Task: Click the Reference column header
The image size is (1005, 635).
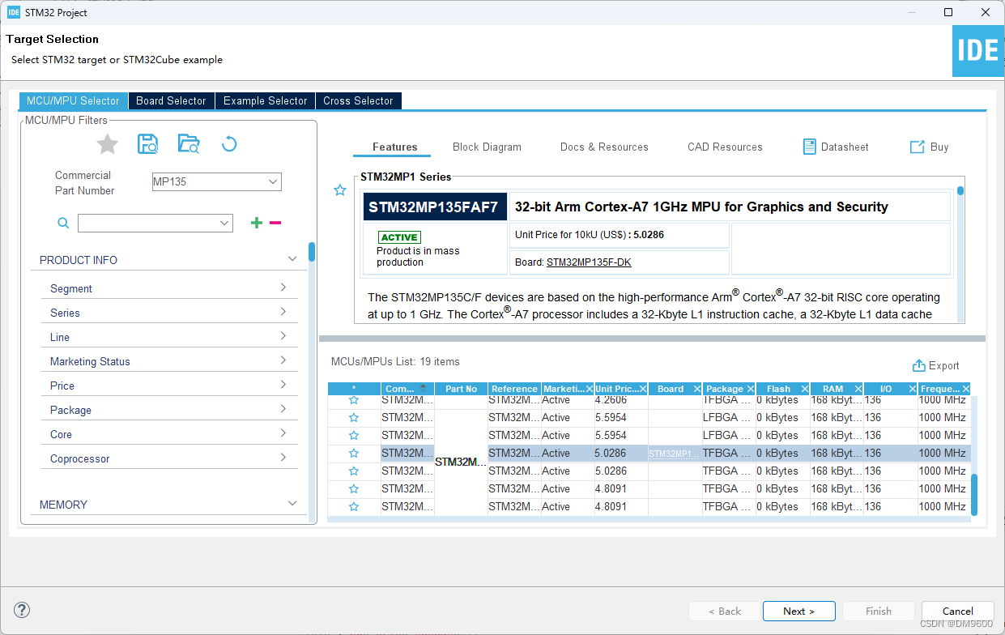Action: (x=514, y=389)
